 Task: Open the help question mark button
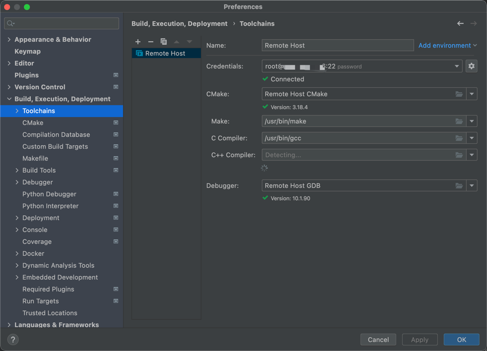coord(13,340)
